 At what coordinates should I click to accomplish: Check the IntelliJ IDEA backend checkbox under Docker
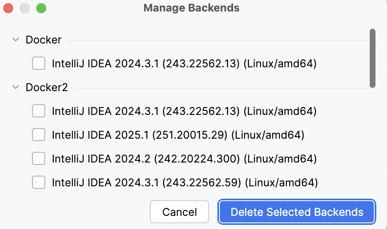coord(39,64)
